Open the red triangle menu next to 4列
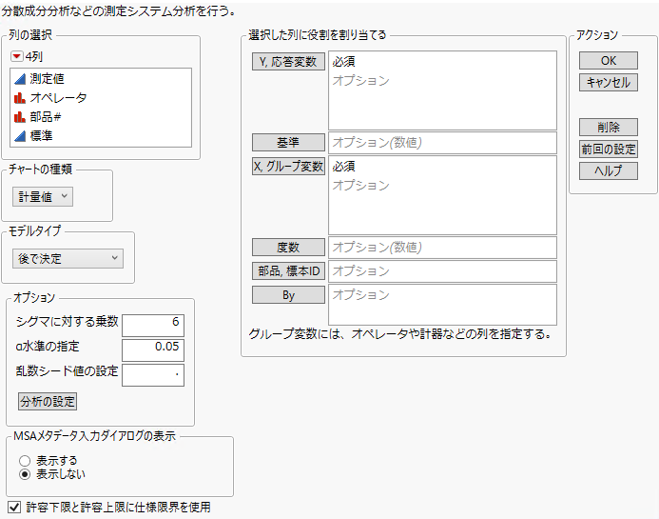This screenshot has width=659, height=519. click(17, 56)
